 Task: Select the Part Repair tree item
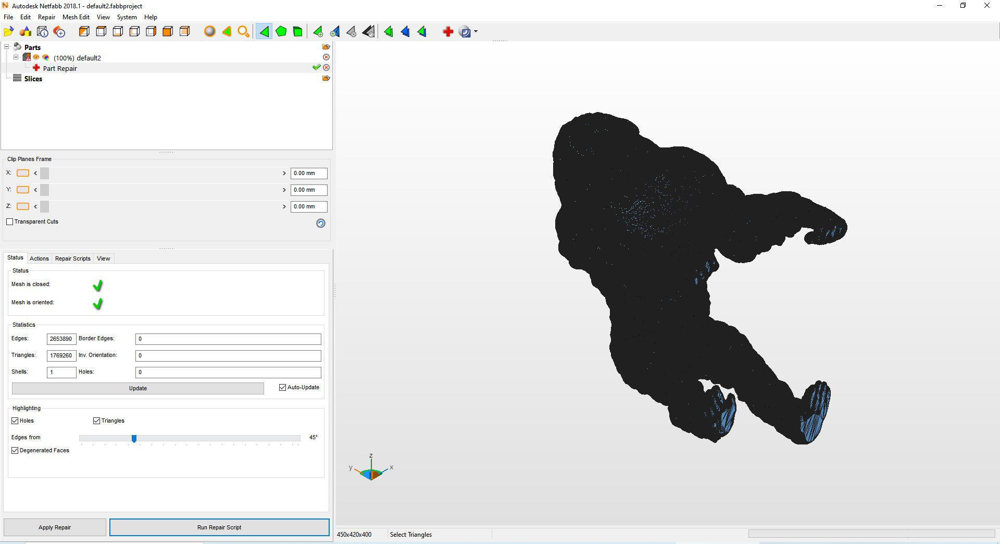(60, 68)
